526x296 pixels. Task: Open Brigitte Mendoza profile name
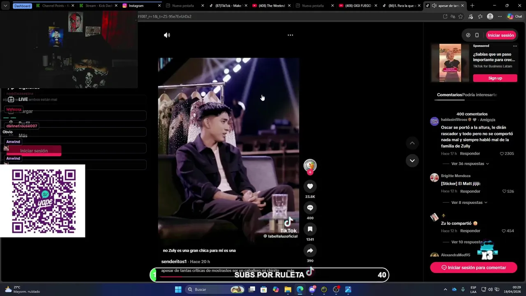456,176
